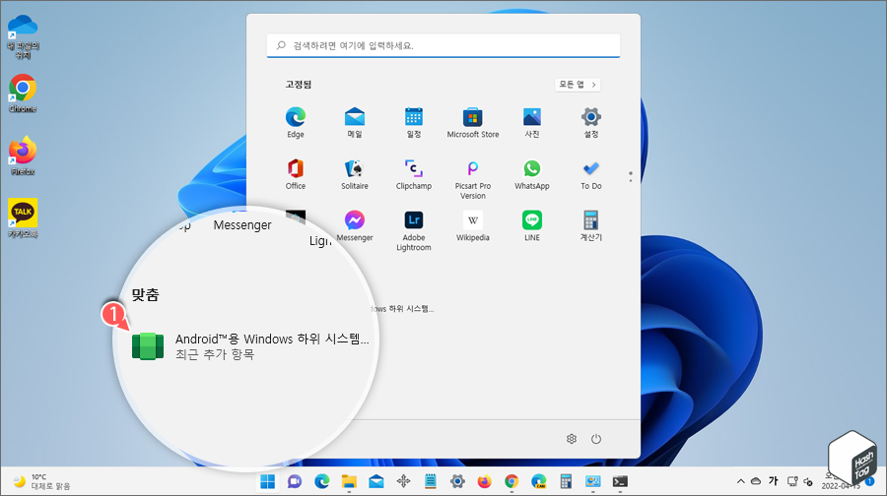Viewport: 887px width, 496px height.
Task: Launch the LINE app
Action: coord(532,226)
